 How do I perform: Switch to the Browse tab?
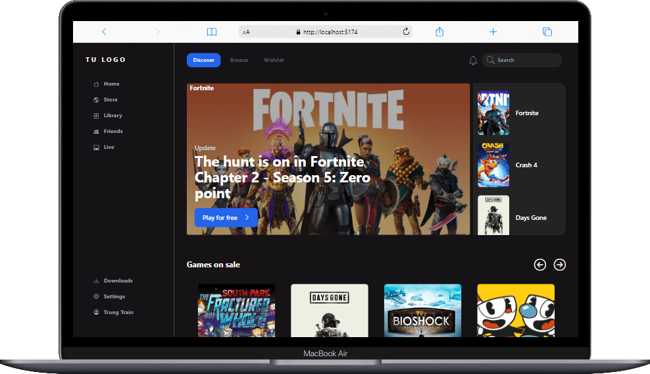click(239, 60)
